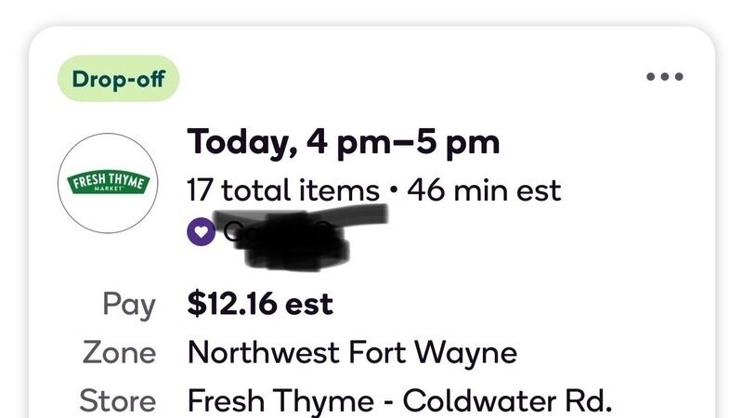Viewport: 743px width, 418px height.
Task: Click the purple heart icon
Action: pyautogui.click(x=200, y=234)
